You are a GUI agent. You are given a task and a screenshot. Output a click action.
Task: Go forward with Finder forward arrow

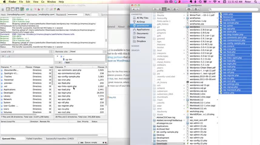pyautogui.click(x=138, y=9)
